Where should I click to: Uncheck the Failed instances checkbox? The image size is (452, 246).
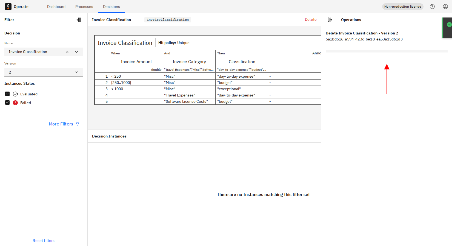7,102
